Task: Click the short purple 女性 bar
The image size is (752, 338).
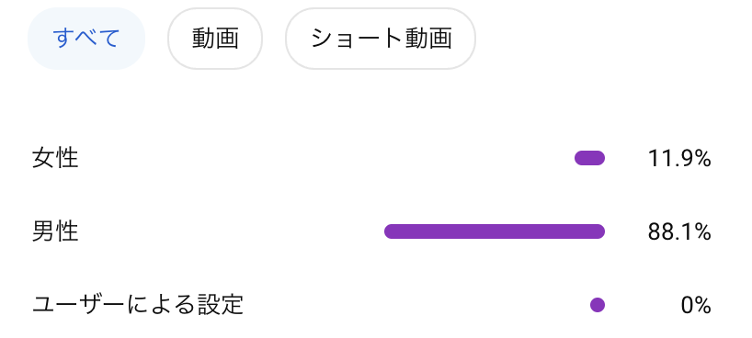Action: (589, 158)
